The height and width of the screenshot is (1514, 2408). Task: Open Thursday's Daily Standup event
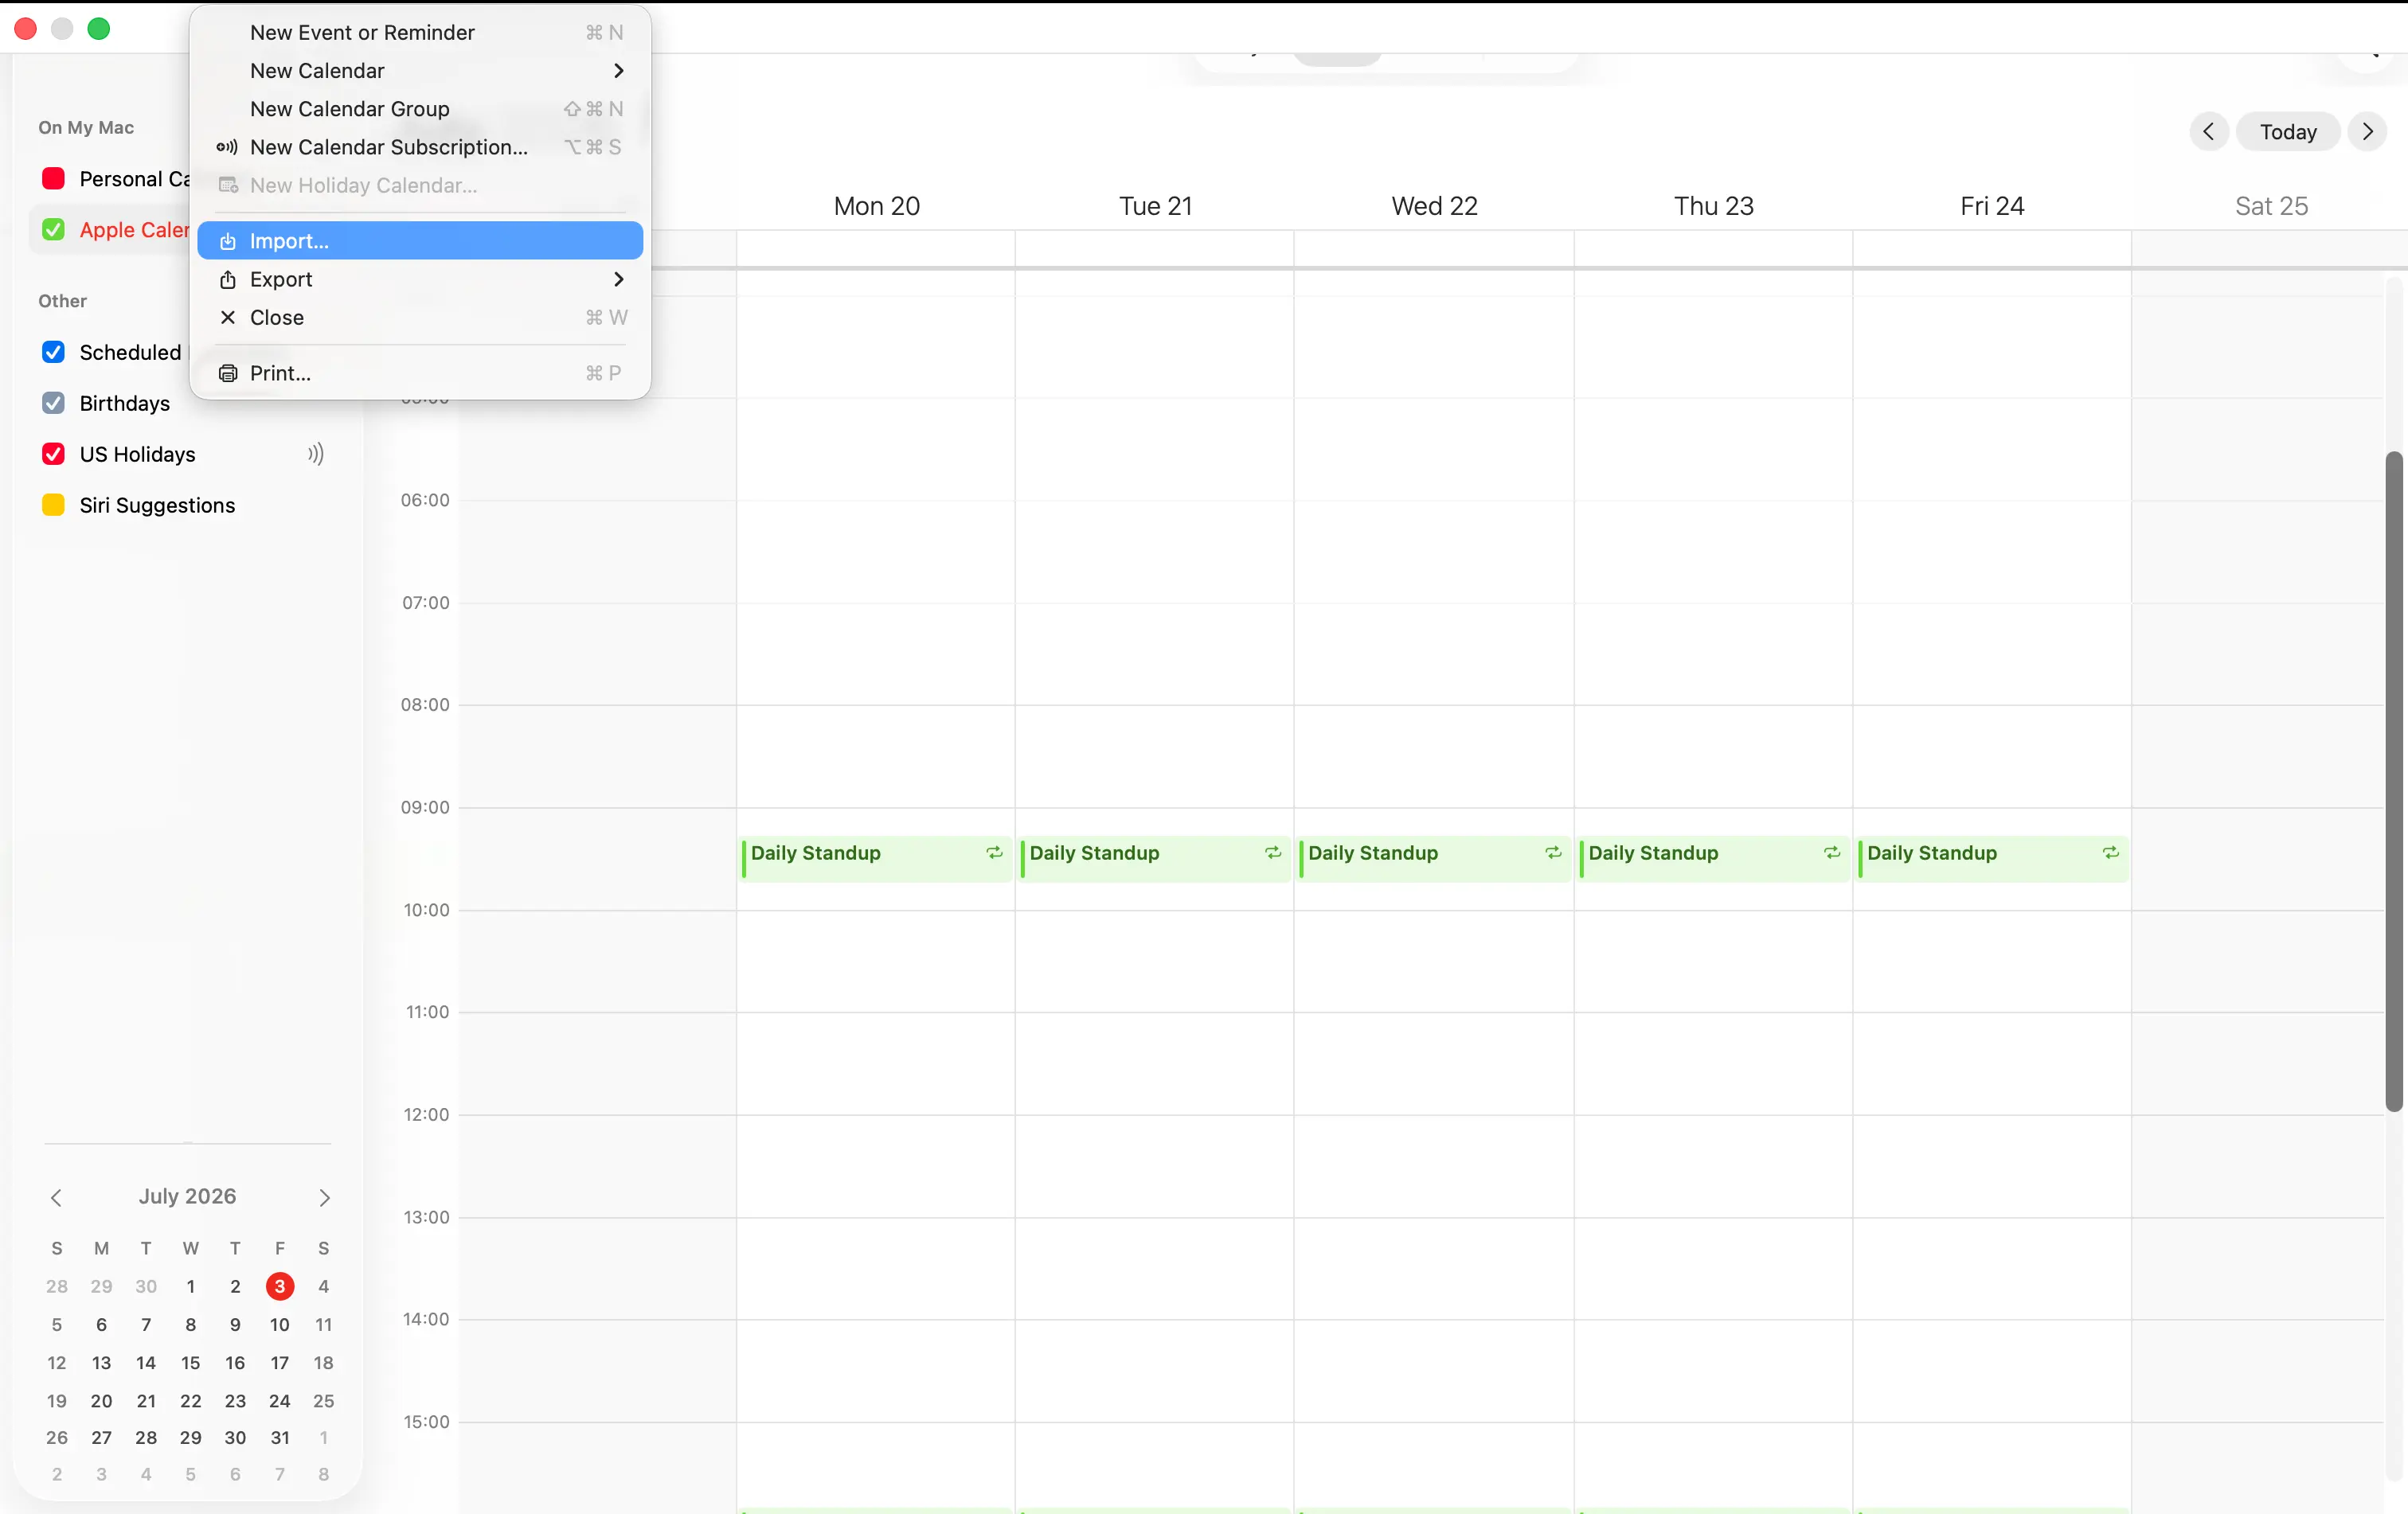tap(1713, 858)
